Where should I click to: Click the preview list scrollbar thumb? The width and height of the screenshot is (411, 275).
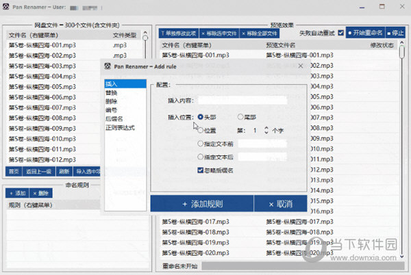(x=402, y=52)
